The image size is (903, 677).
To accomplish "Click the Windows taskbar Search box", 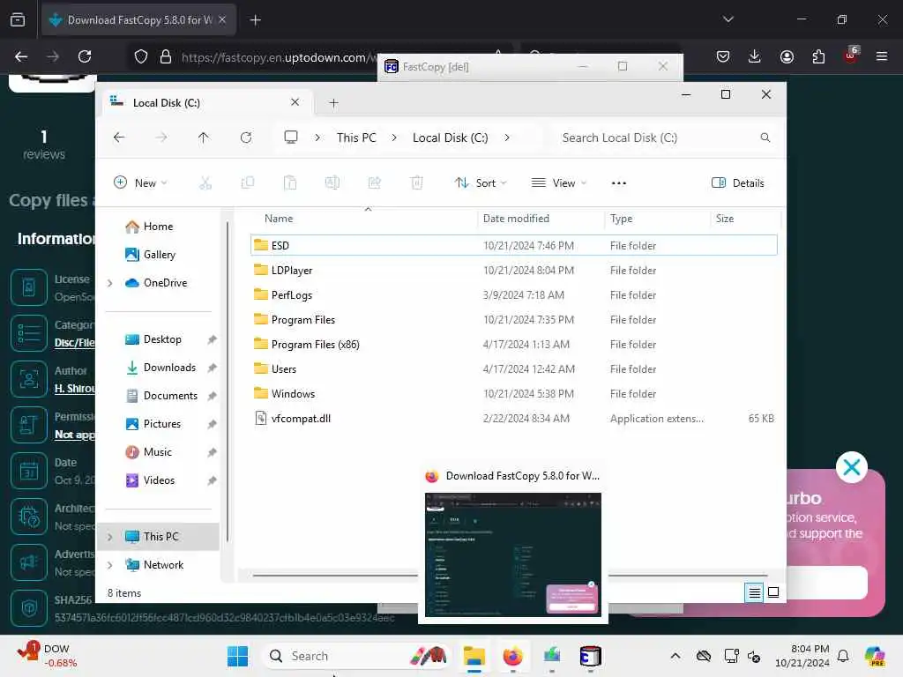I will click(x=355, y=656).
